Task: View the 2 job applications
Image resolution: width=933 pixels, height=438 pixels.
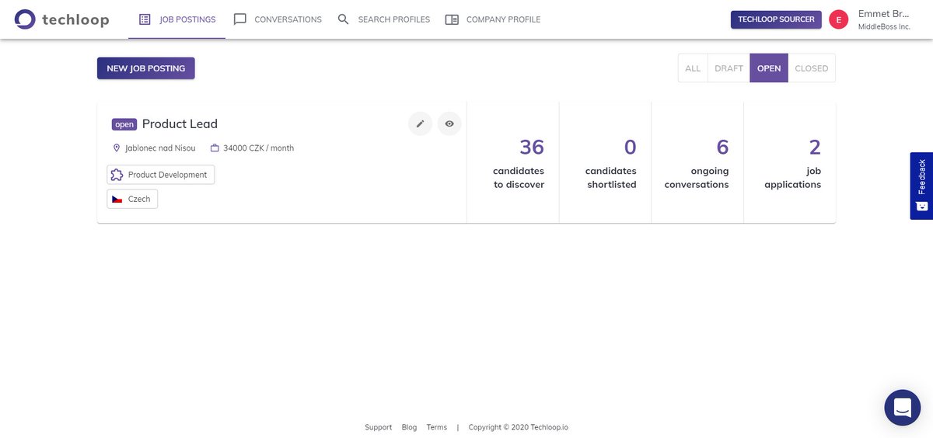Action: (790, 162)
